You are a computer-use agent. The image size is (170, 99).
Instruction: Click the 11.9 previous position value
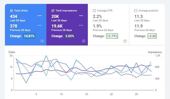coord(139,26)
